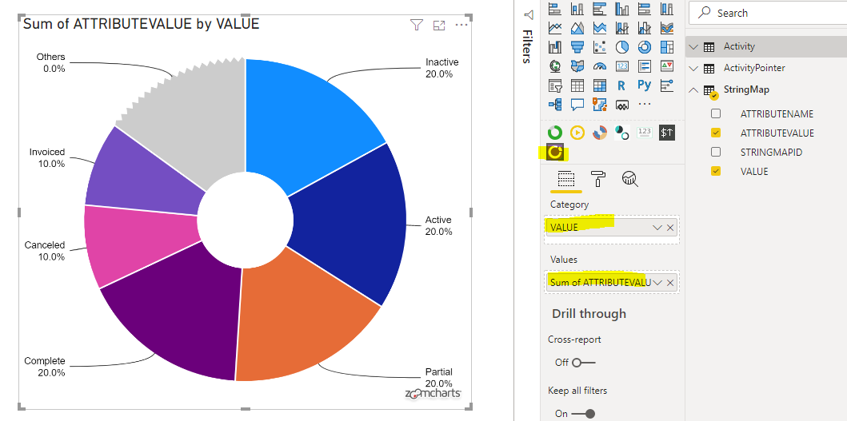Expand the ActivityPointer table
This screenshot has width=847, height=421.
point(694,68)
